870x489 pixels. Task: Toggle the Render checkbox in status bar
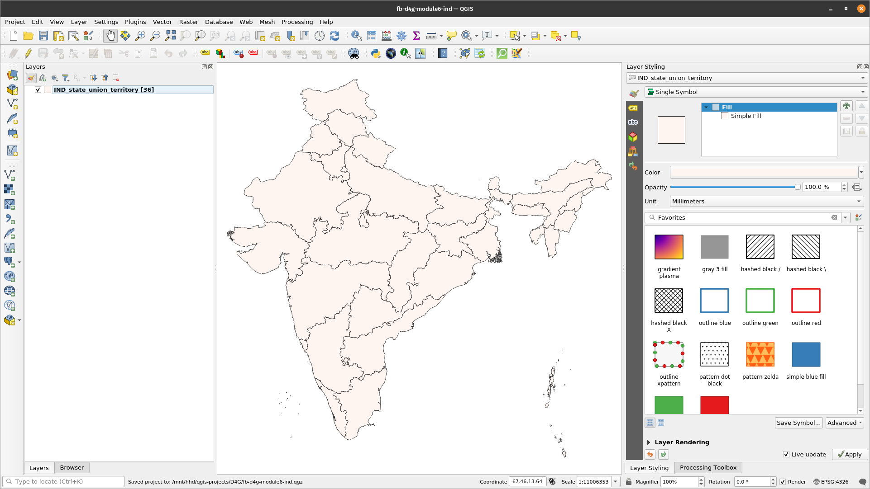[x=783, y=482]
